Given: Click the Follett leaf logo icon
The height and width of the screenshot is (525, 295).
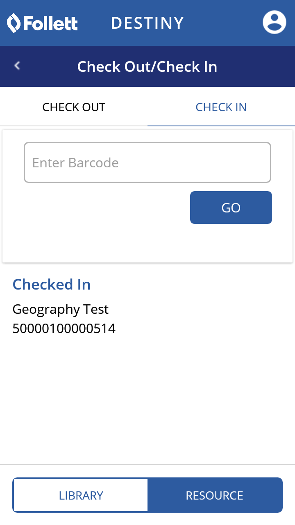Looking at the screenshot, I should coord(14,23).
